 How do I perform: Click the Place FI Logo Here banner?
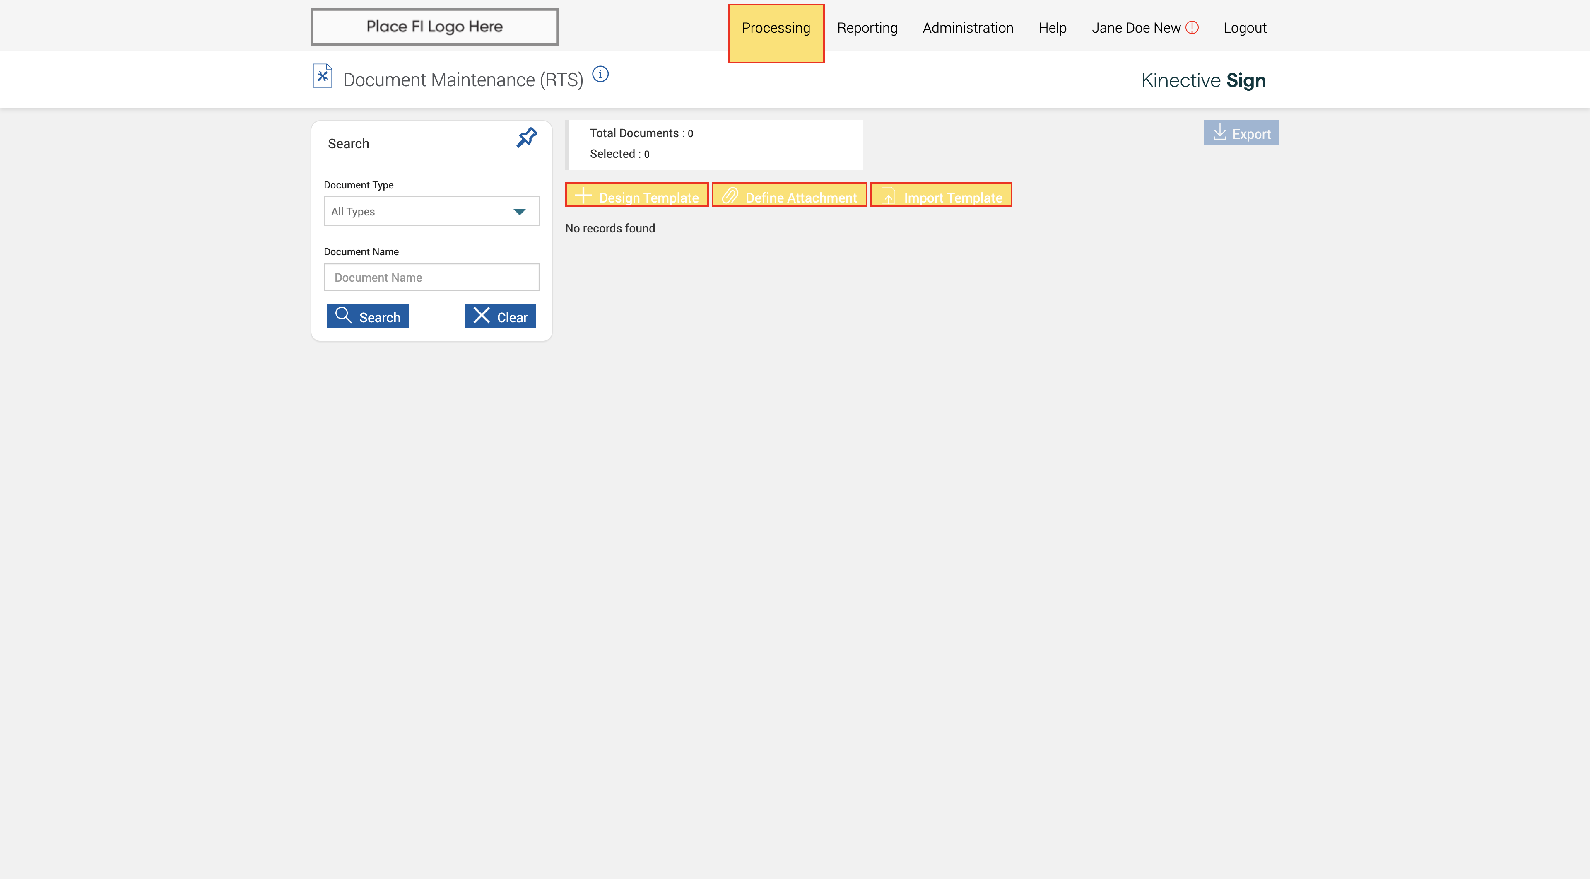tap(434, 27)
